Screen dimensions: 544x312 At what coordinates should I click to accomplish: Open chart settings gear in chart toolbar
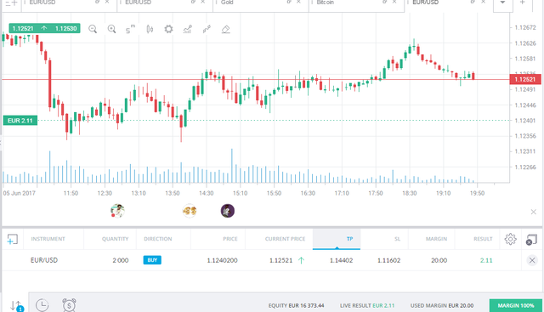[x=168, y=29]
